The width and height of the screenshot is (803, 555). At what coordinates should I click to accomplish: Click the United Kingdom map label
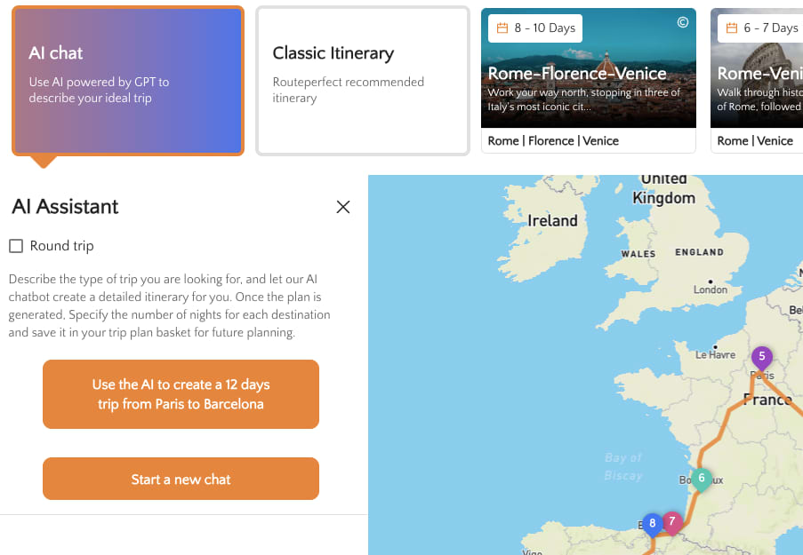click(663, 188)
